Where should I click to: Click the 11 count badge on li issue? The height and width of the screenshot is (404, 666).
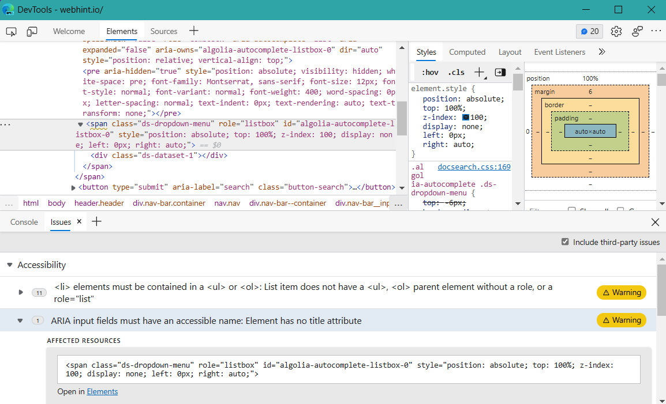pos(39,293)
